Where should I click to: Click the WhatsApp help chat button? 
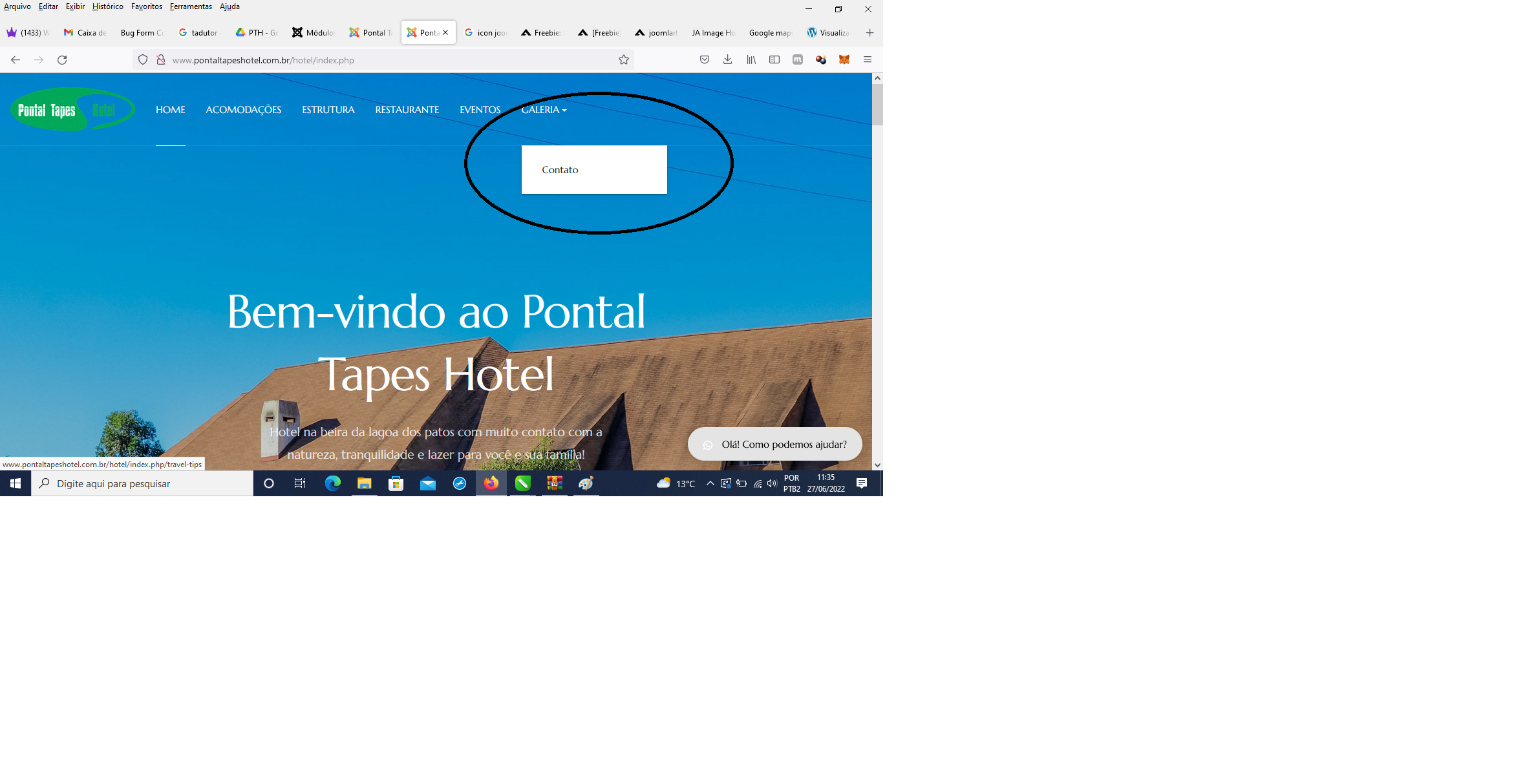[x=774, y=445]
